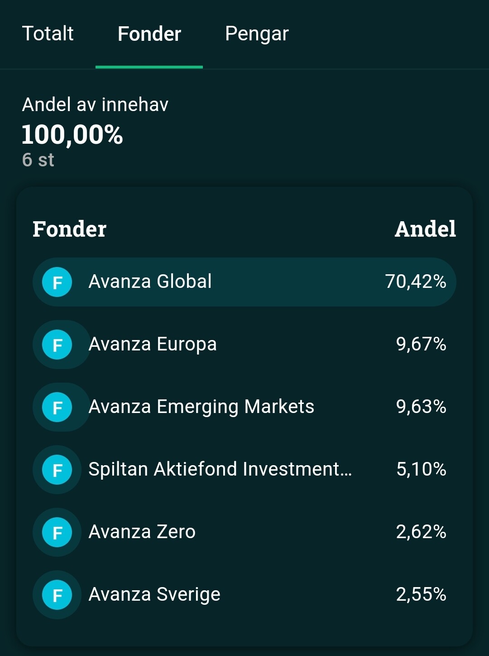489x656 pixels.
Task: Switch to the Totalt tab
Action: (x=48, y=34)
